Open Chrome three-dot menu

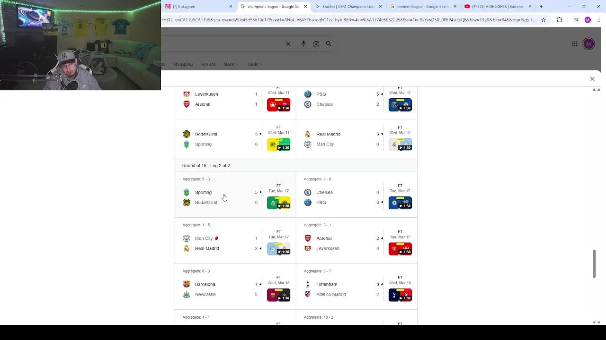click(x=599, y=20)
